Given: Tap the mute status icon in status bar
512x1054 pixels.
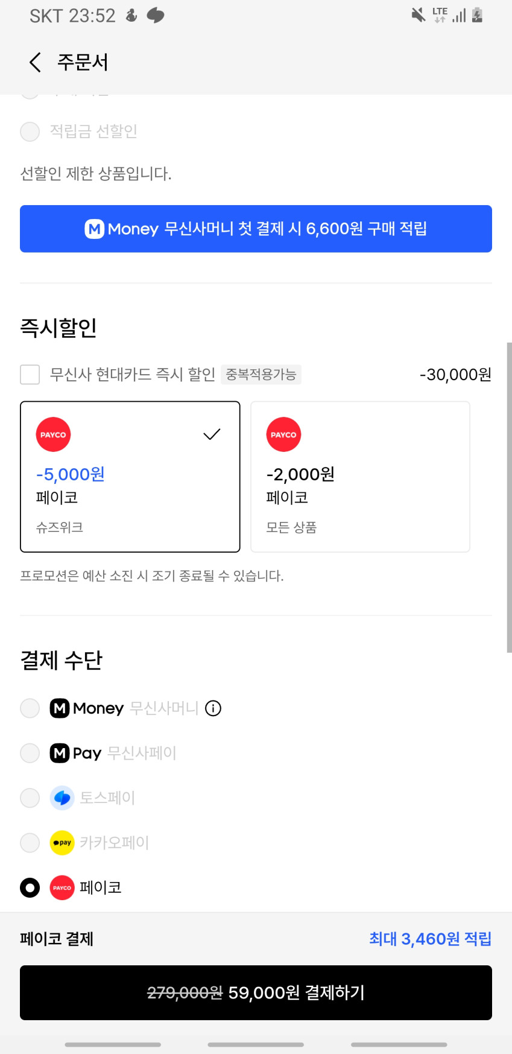Looking at the screenshot, I should coord(418,15).
